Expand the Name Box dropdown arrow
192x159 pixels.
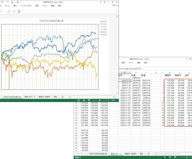(1, 11)
